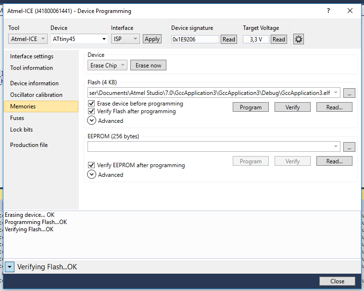Open device programming settings gear icon
Screen dimensions: 364x291
pos(299,40)
